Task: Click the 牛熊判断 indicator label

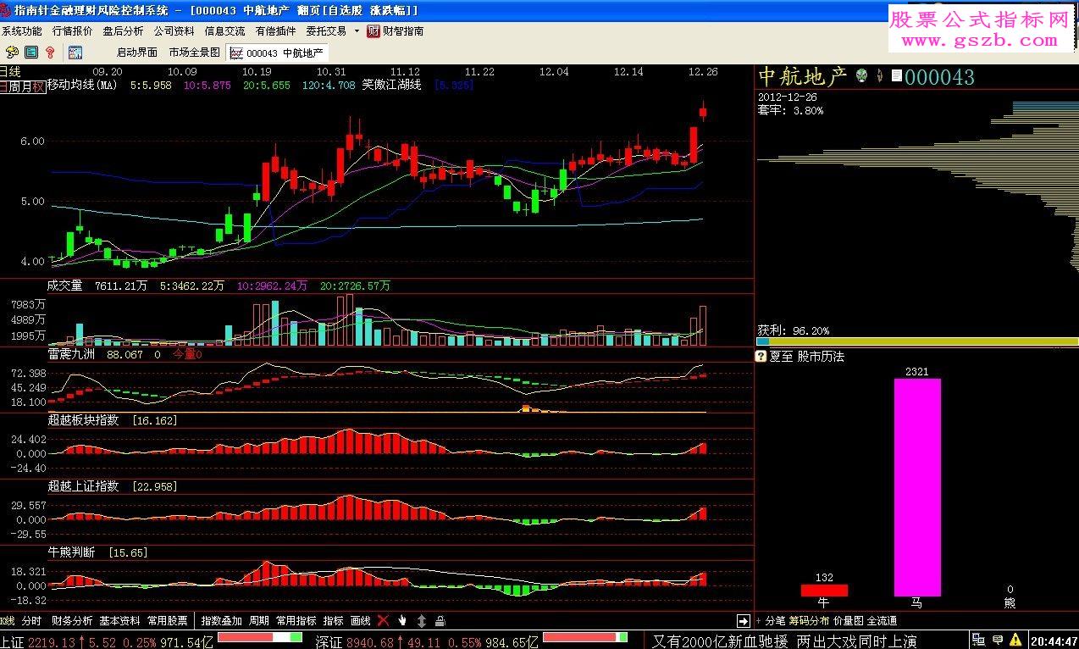Action: pyautogui.click(x=71, y=552)
